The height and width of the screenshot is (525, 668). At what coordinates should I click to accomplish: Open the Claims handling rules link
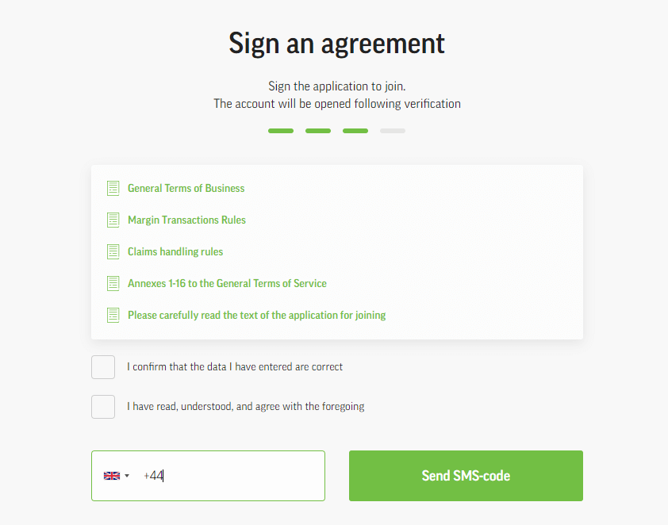pos(175,251)
